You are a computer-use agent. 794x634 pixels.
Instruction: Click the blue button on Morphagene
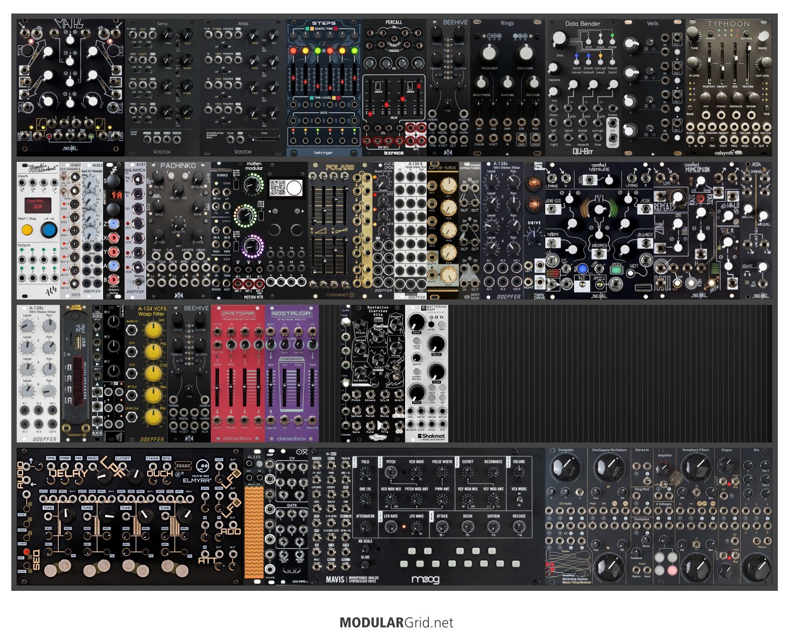tap(582, 269)
